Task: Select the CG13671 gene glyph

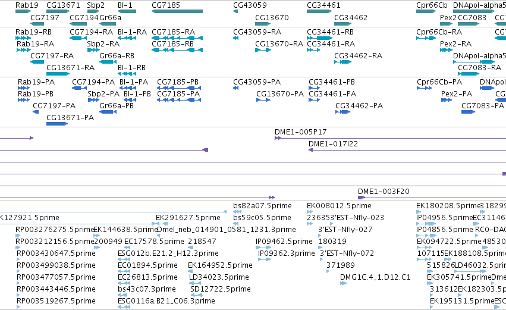Action: 58,11
